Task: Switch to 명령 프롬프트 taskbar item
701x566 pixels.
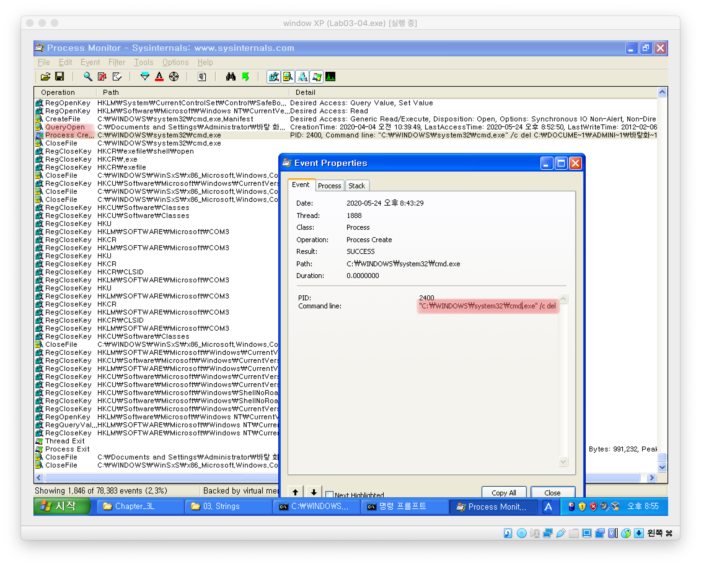Action: point(404,506)
